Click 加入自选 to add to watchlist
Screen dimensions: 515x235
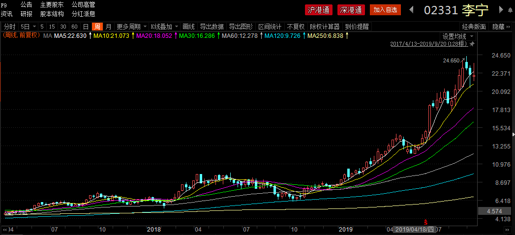pyautogui.click(x=385, y=10)
